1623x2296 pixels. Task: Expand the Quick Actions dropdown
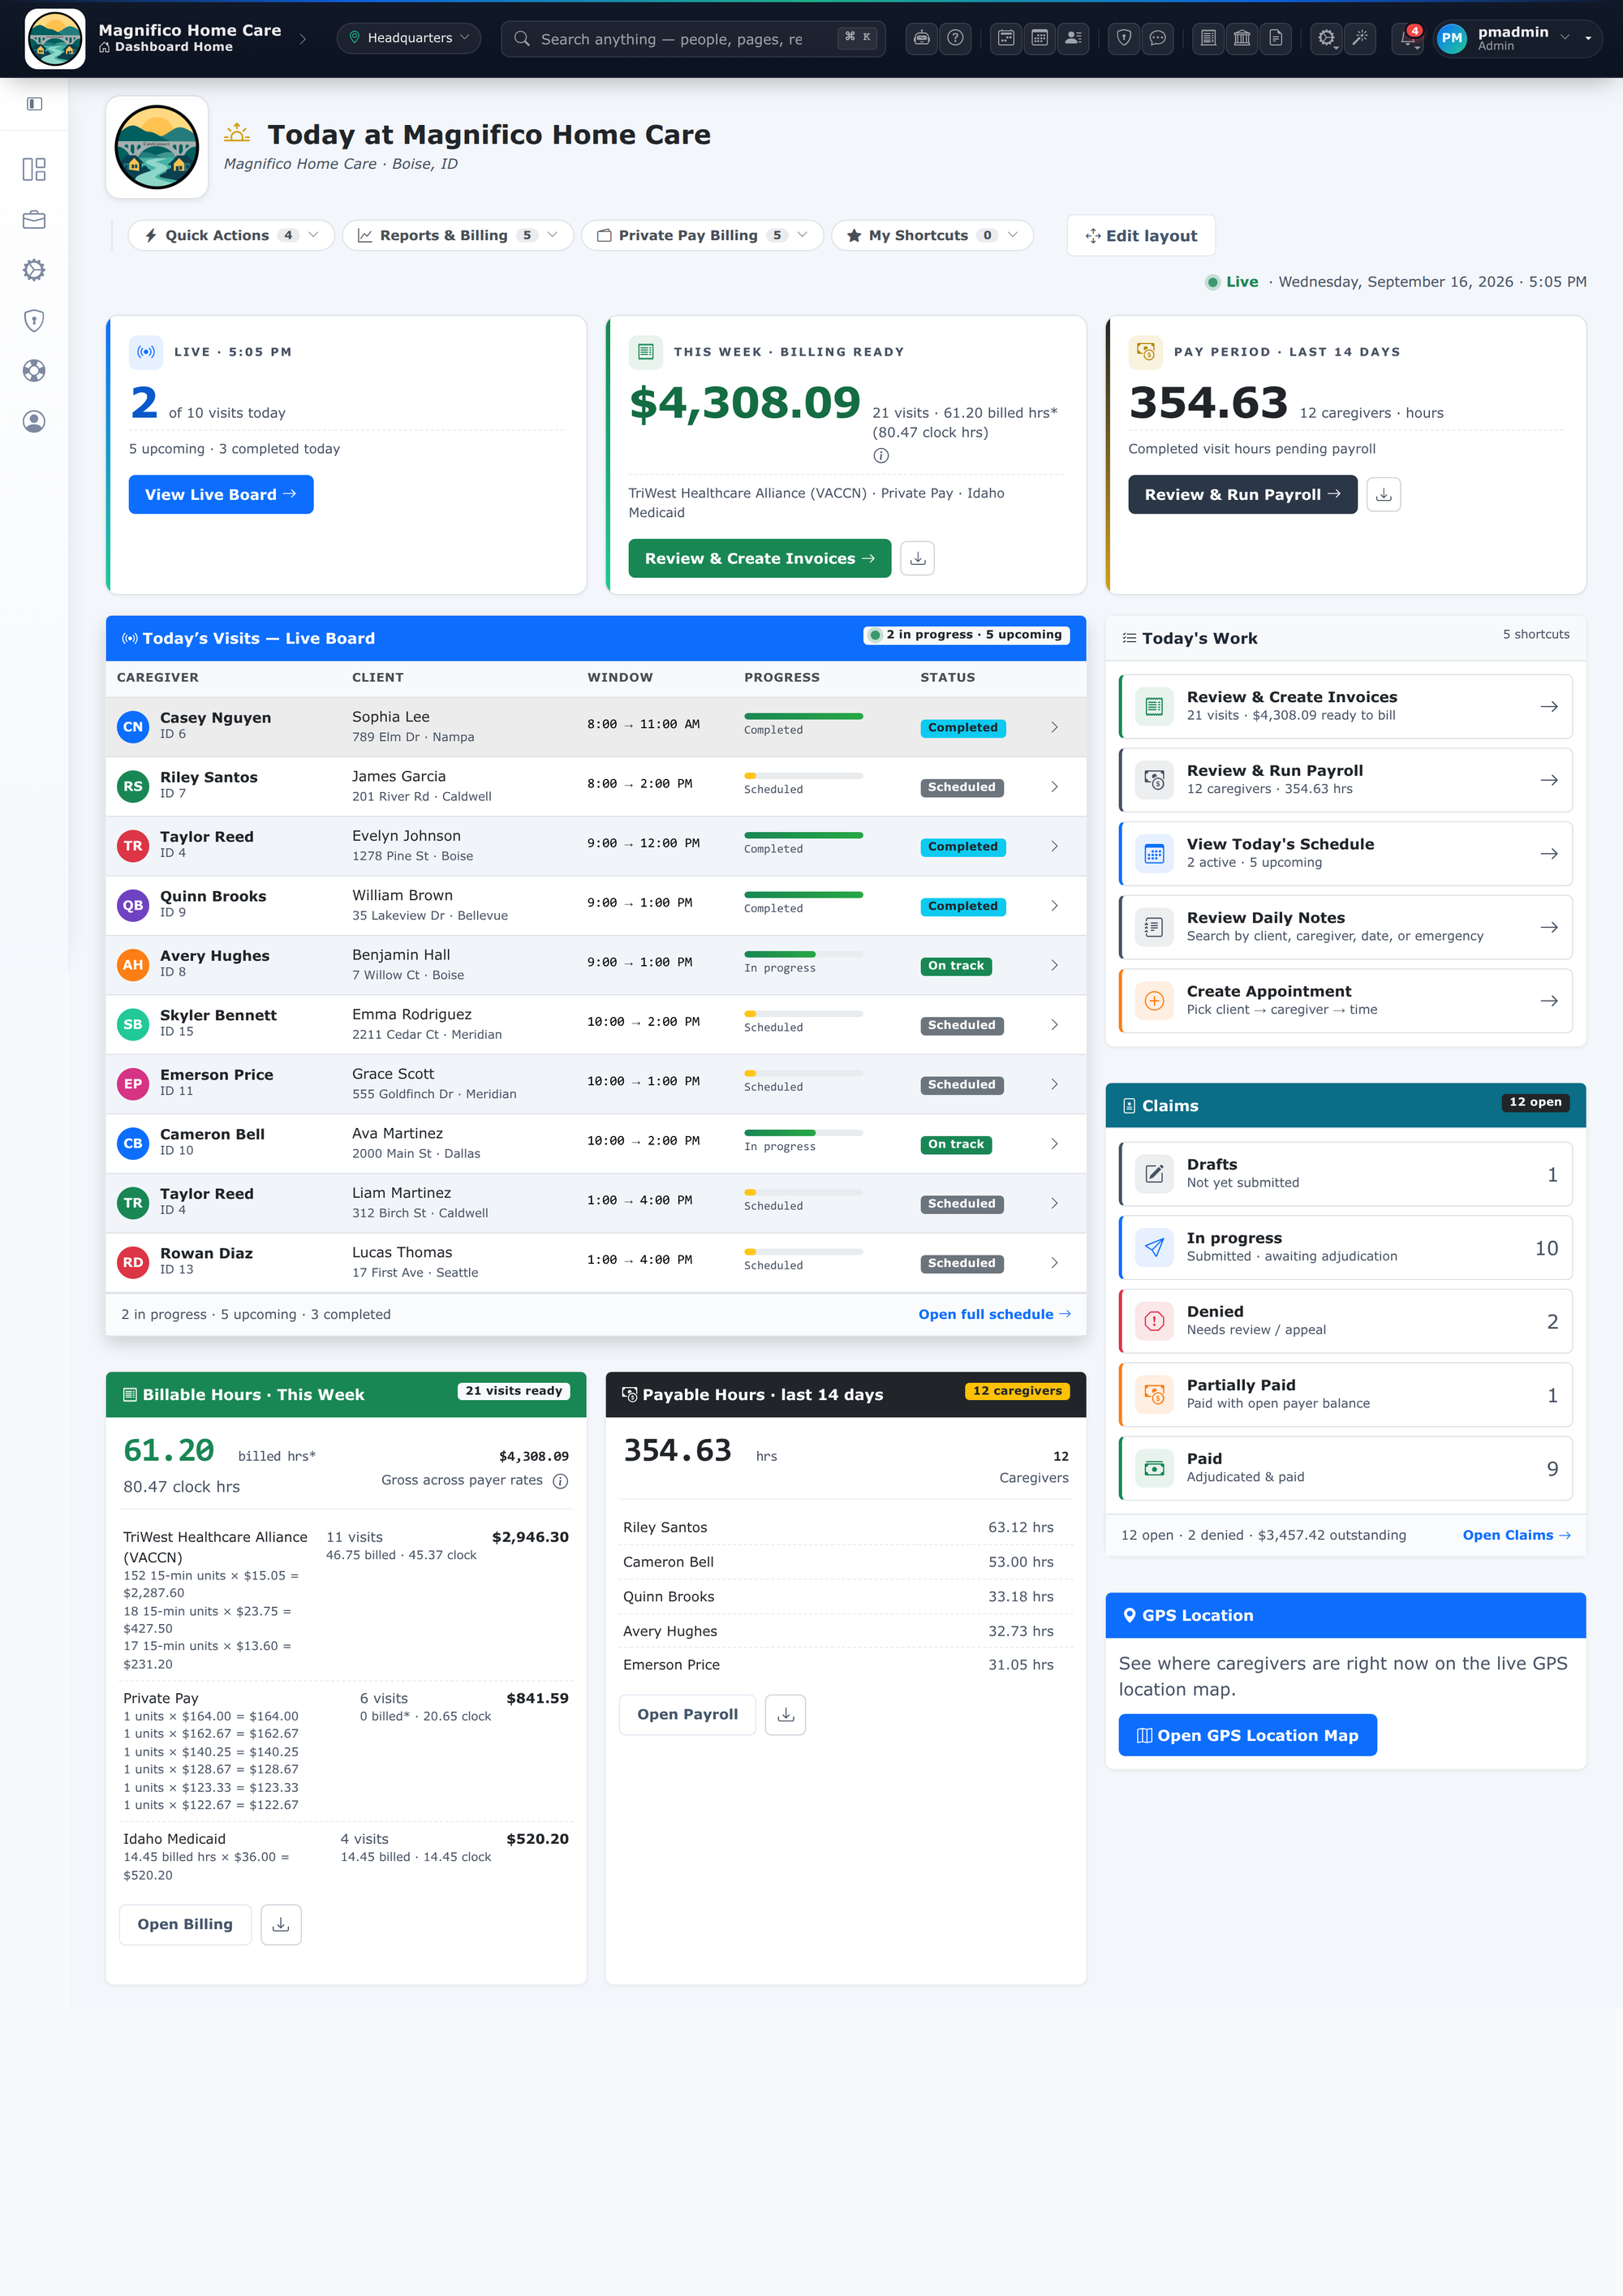[231, 236]
